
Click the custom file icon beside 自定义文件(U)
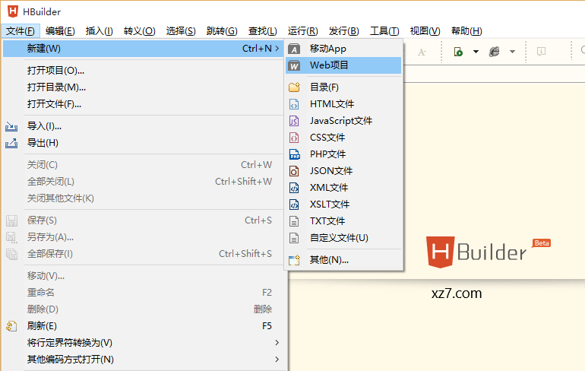point(294,238)
